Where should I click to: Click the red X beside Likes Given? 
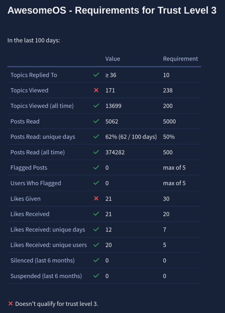[96, 198]
